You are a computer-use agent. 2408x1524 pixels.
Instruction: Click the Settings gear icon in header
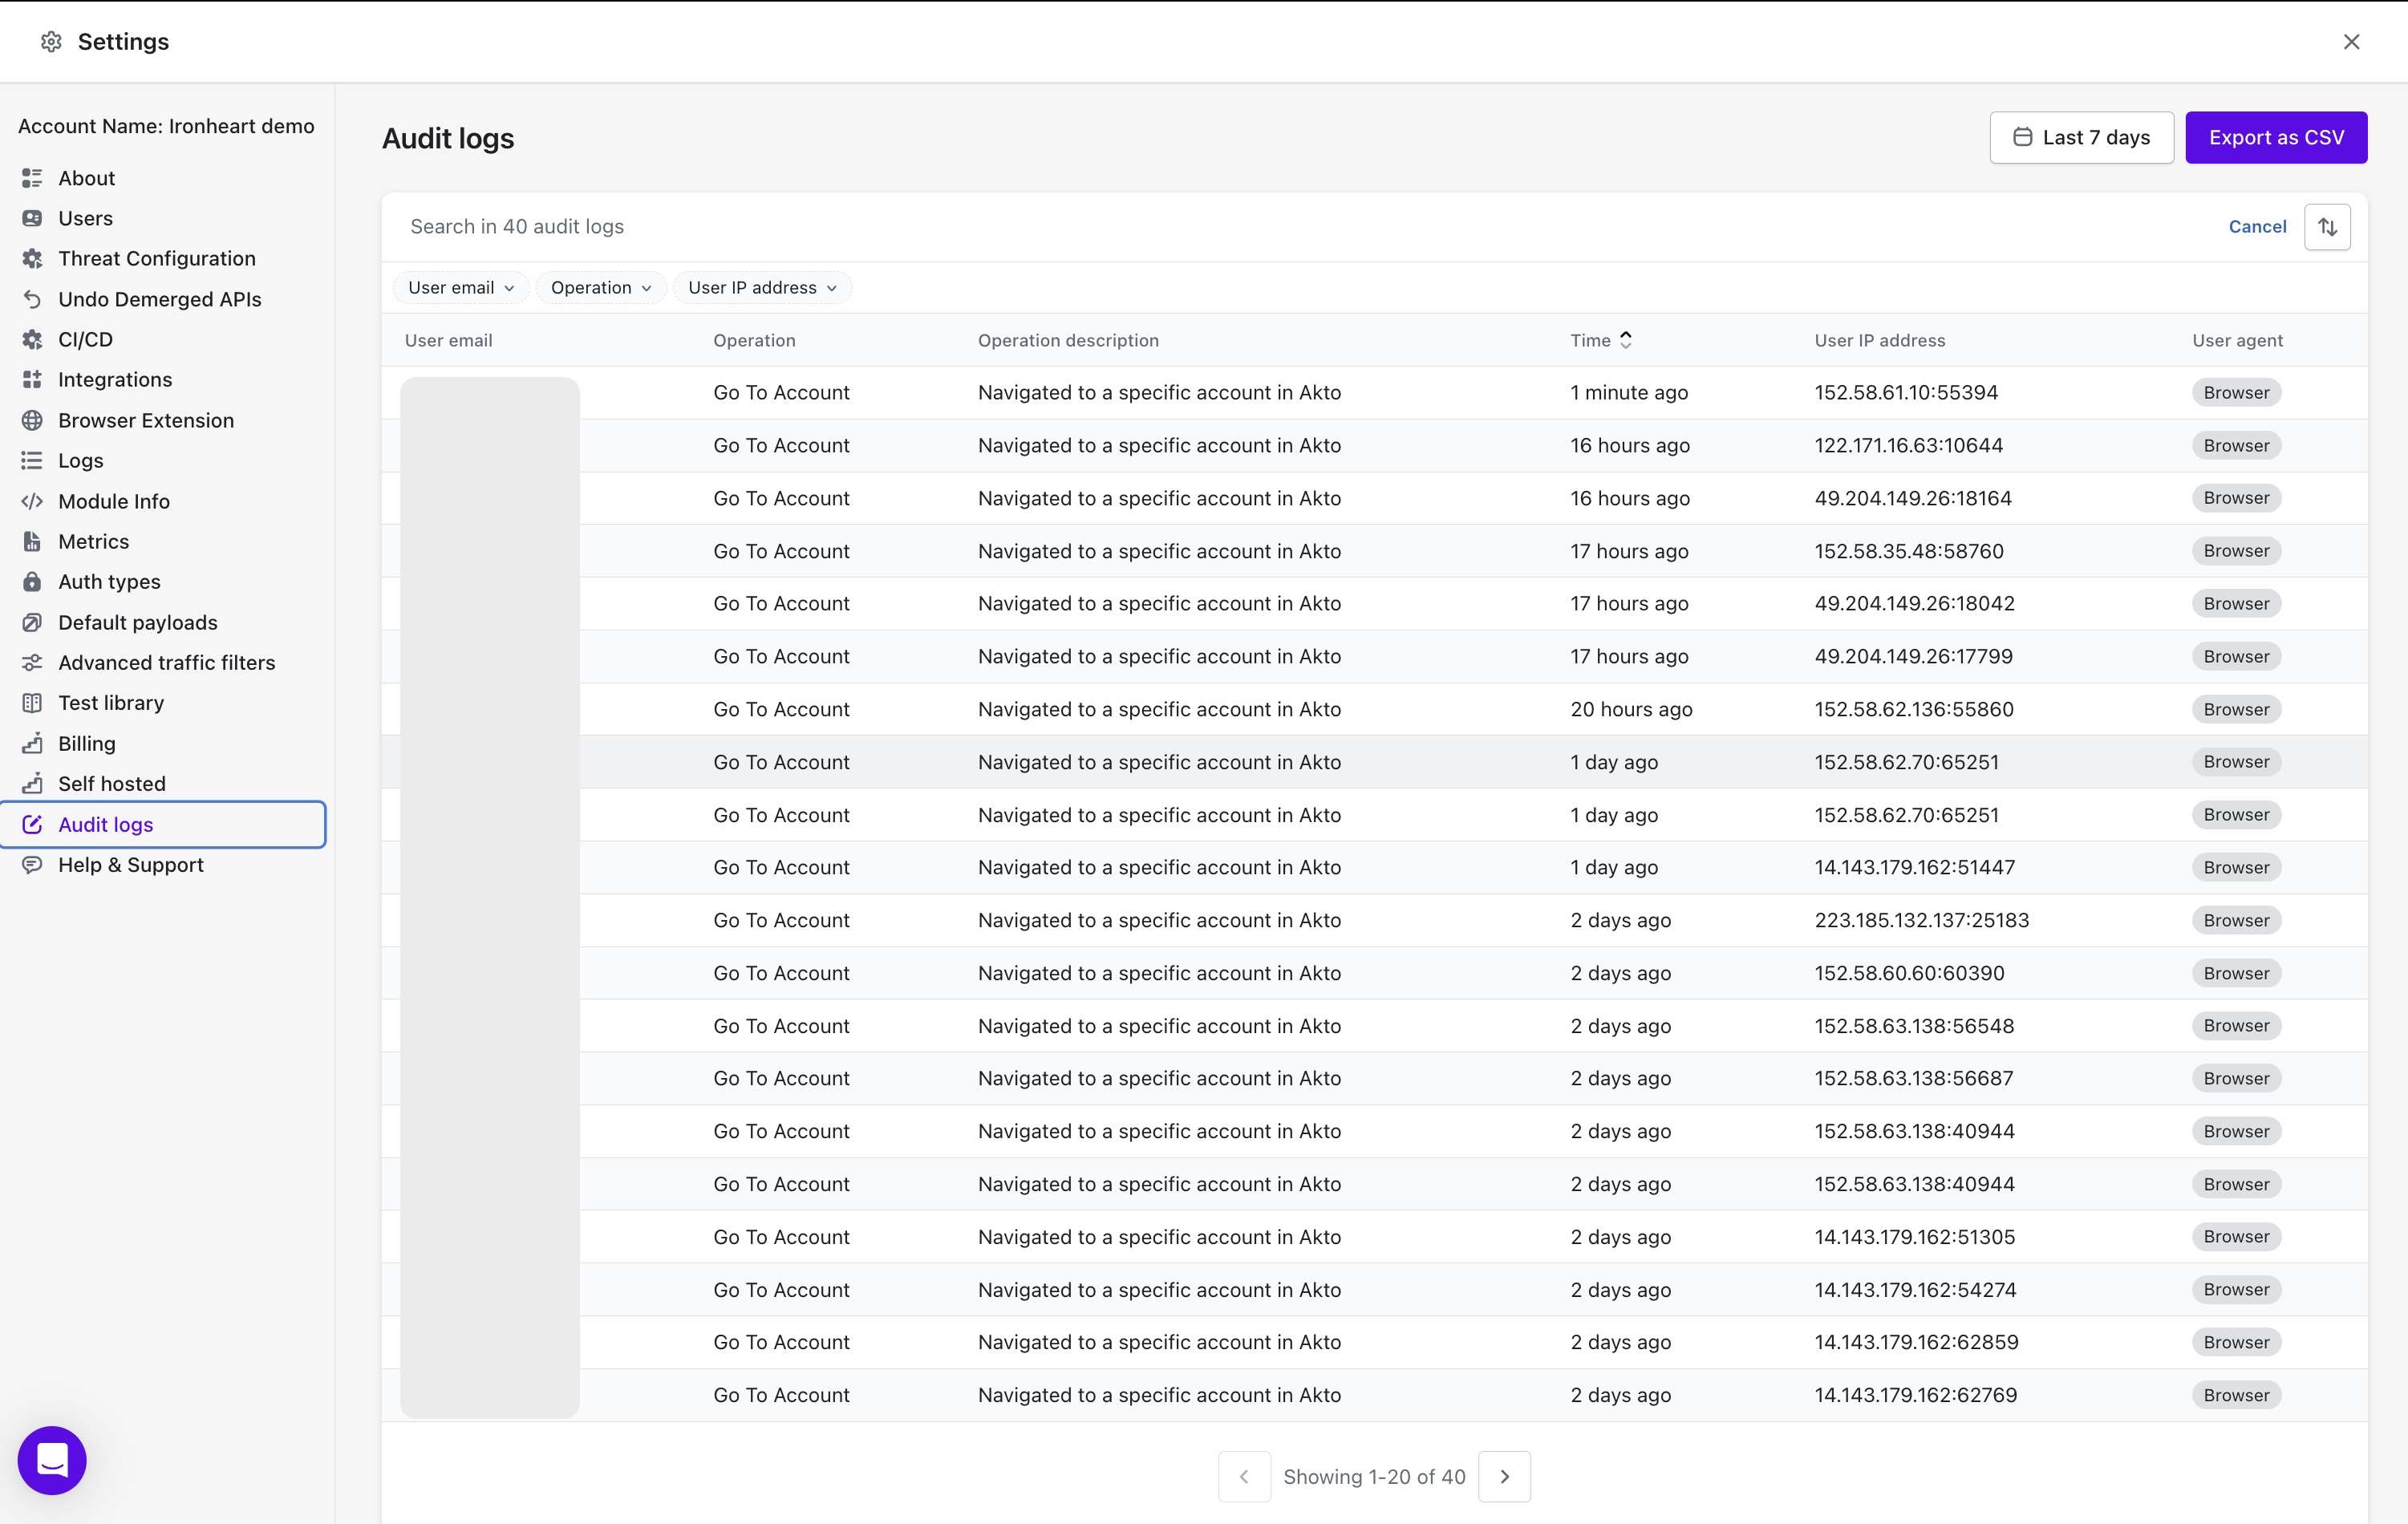(51, 42)
